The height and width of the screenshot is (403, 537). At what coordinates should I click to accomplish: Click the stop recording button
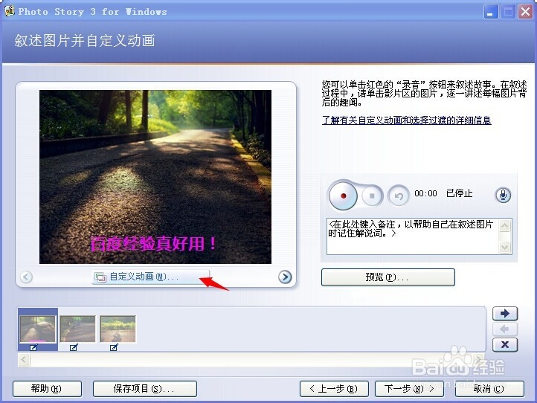tap(373, 196)
